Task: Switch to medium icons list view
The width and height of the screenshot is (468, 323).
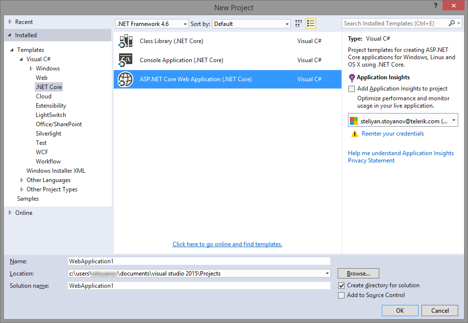Action: click(x=311, y=23)
